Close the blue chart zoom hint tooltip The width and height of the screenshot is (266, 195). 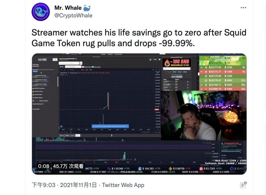tap(127, 126)
